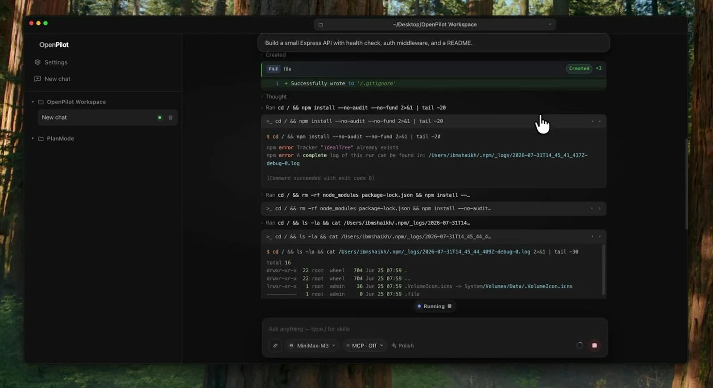Click the terminal prompt icon of the ls -la block
The width and height of the screenshot is (713, 388).
[x=269, y=237]
